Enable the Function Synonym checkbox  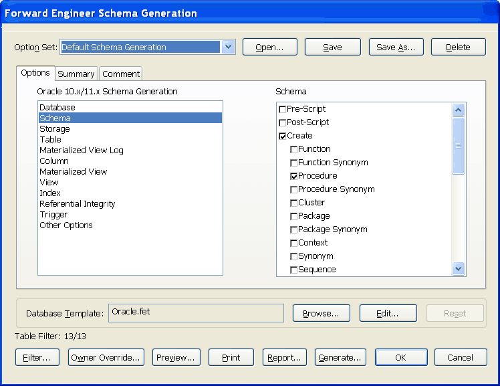coord(293,163)
